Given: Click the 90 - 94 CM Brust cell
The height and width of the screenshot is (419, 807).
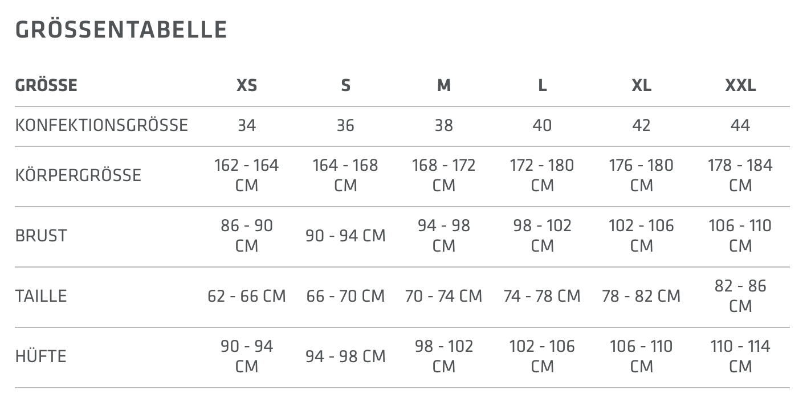Looking at the screenshot, I should (x=345, y=236).
